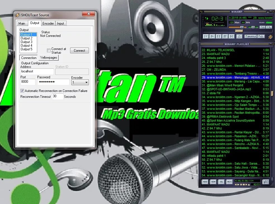The height and width of the screenshot is (204, 275).
Task: Open Winamp main menu icon in title bar
Action: coord(201,11)
